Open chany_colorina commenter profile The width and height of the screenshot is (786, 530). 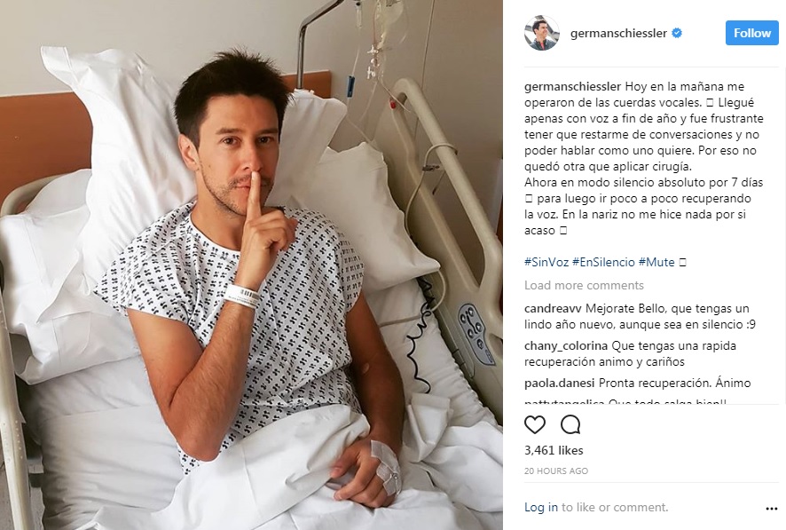click(566, 345)
